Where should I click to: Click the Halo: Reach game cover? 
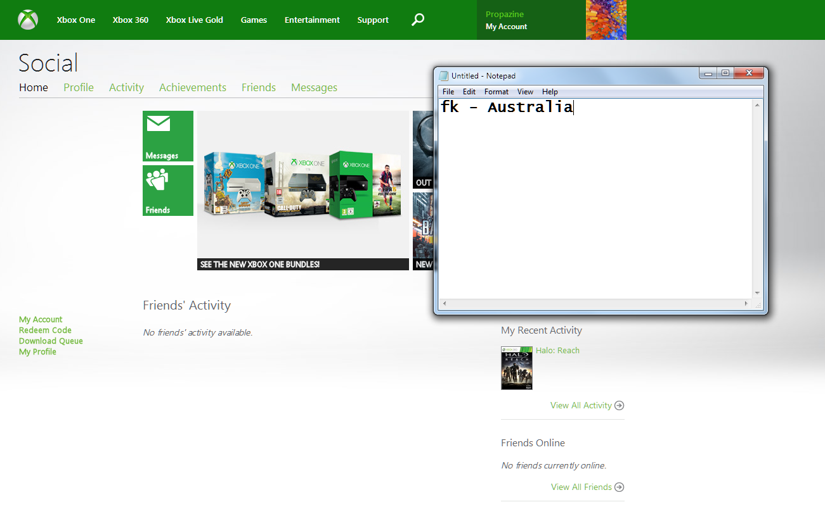(x=517, y=368)
